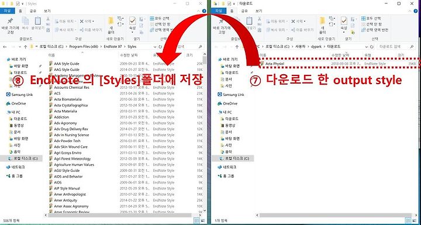The width and height of the screenshot is (421, 225).
Task: Go back with arrow in Styles window
Action: click(5, 47)
